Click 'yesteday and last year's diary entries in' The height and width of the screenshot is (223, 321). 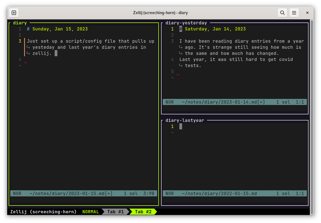pos(89,47)
